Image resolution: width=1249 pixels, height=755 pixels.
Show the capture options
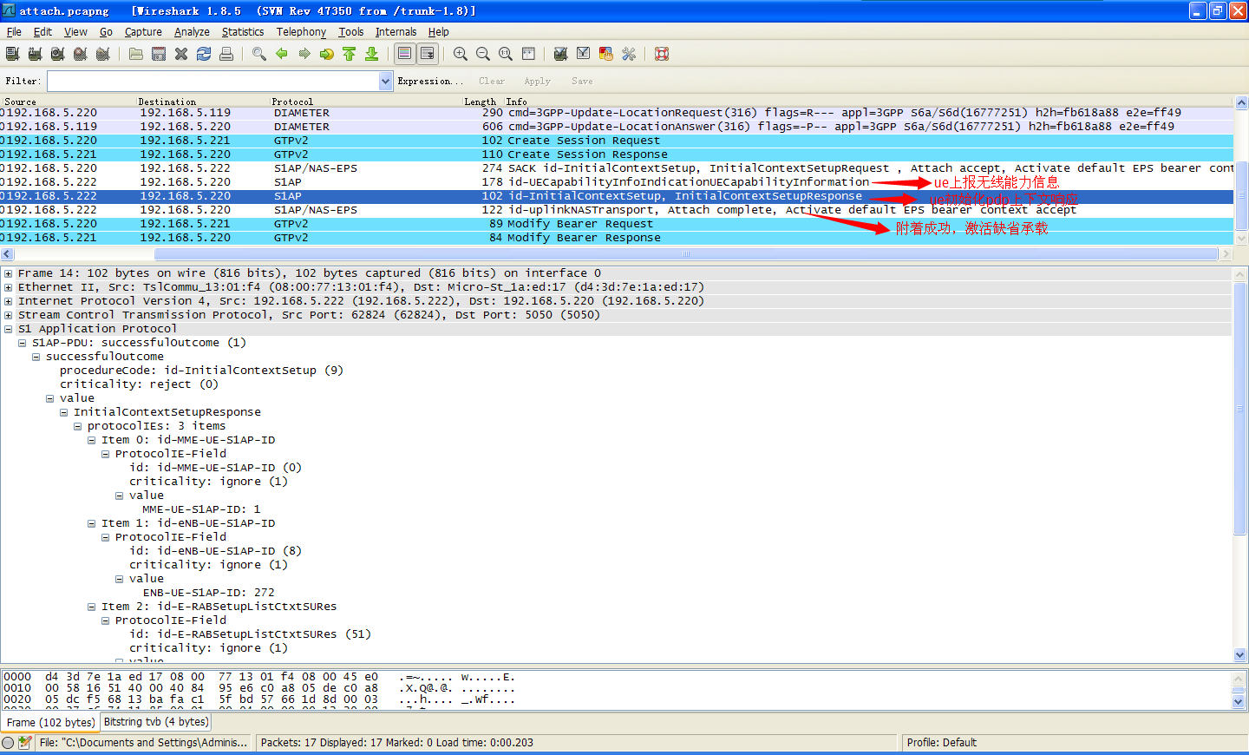point(35,54)
